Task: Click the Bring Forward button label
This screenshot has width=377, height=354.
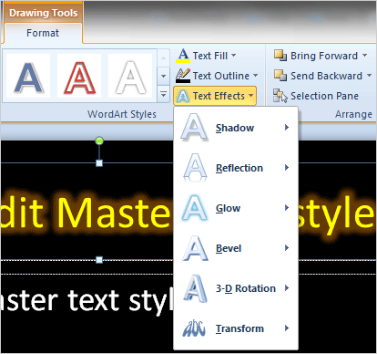Action: [x=324, y=56]
